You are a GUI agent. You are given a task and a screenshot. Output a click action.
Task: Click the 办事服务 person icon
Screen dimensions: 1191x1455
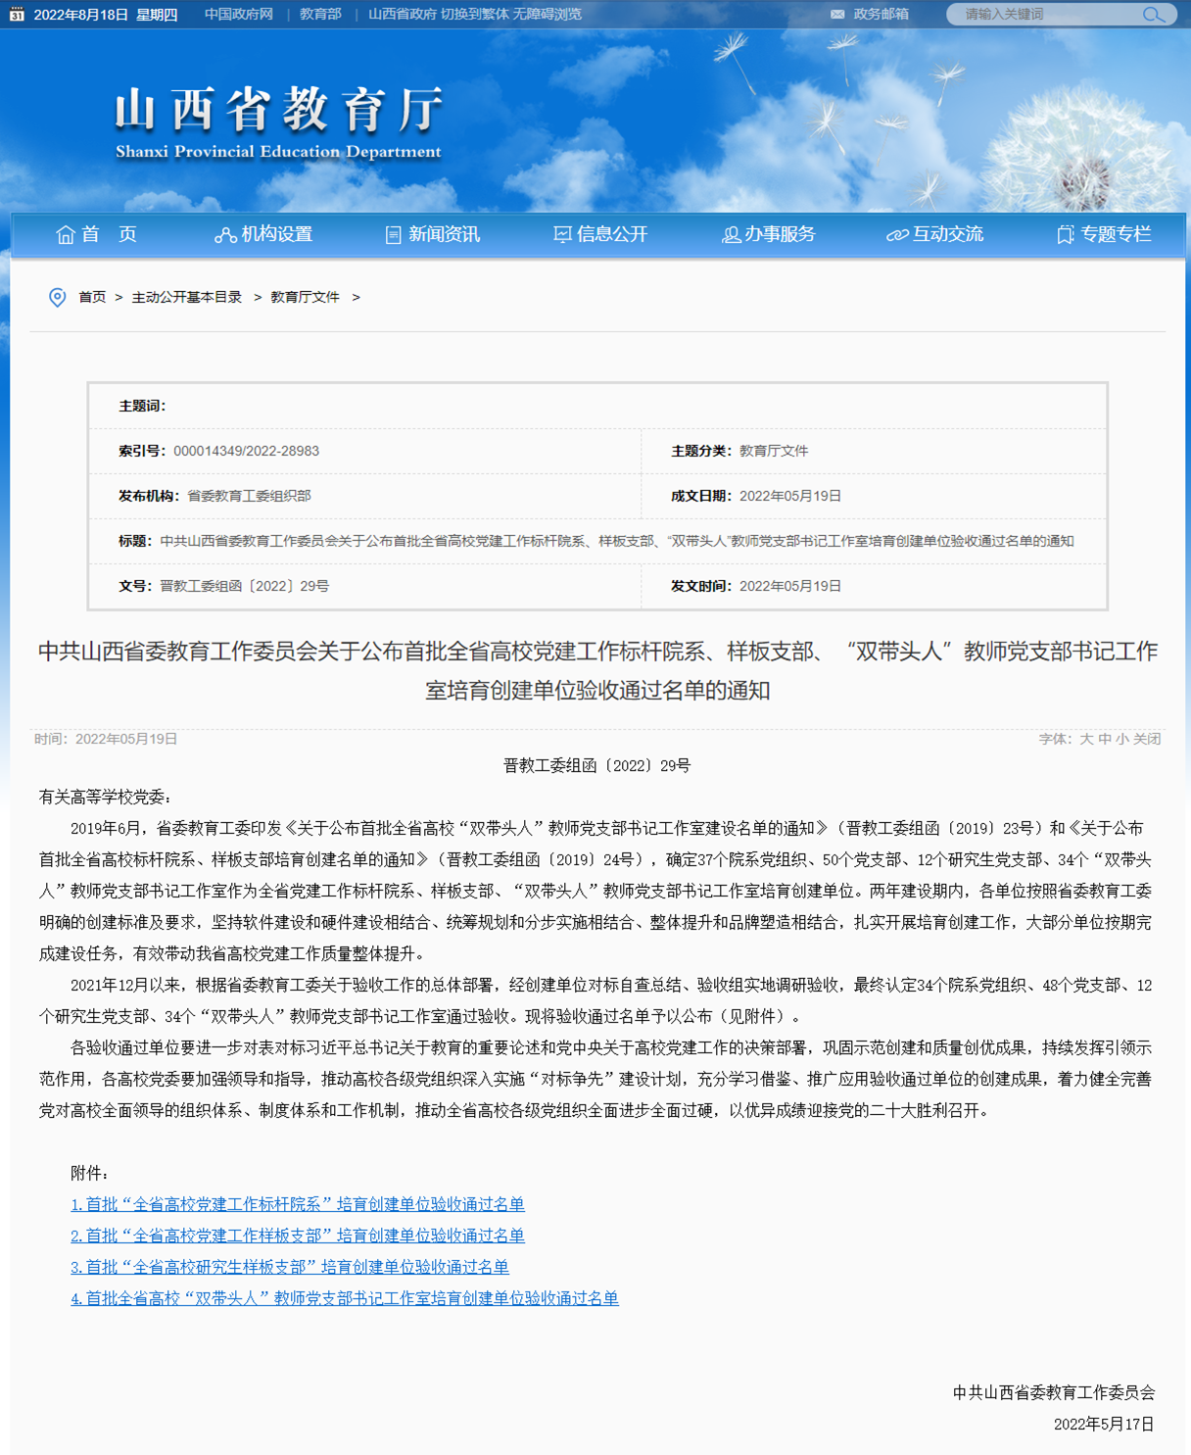click(x=731, y=235)
